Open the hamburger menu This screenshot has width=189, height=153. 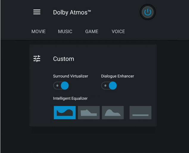tap(37, 12)
